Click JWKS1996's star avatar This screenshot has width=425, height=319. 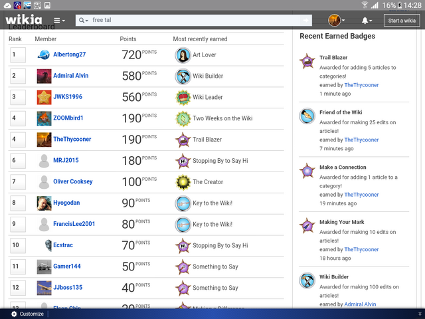click(44, 97)
